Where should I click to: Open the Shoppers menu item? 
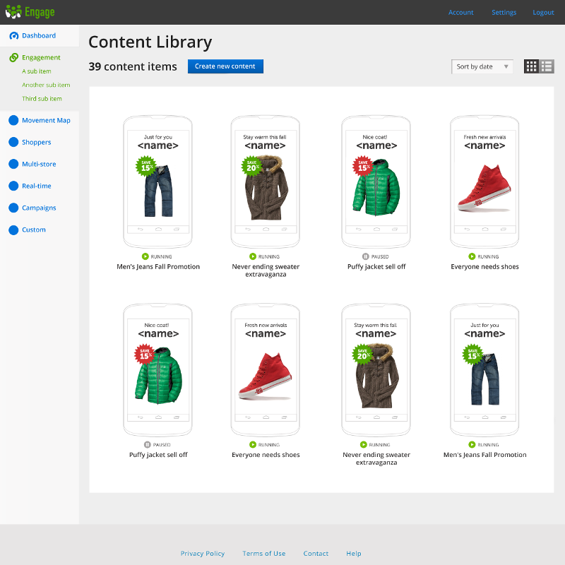click(x=36, y=143)
